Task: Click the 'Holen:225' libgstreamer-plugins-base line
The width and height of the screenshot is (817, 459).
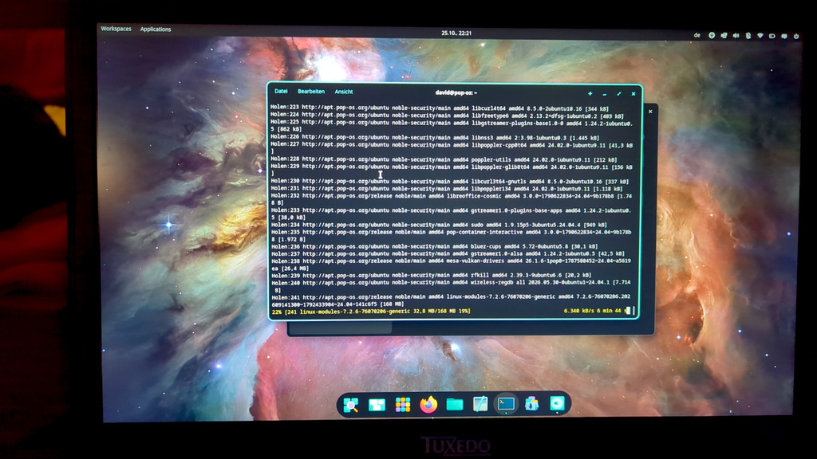Action: (x=452, y=127)
